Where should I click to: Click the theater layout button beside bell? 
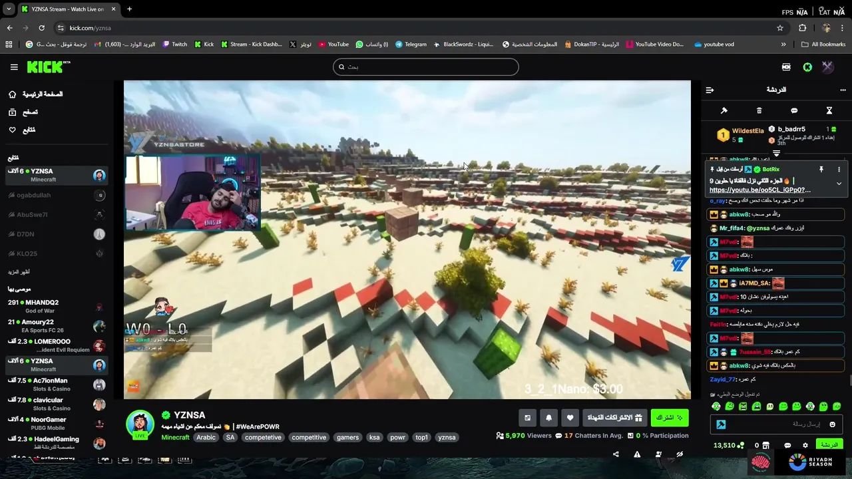point(527,418)
